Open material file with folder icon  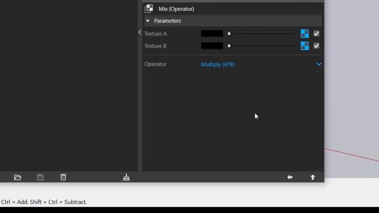coord(18,177)
